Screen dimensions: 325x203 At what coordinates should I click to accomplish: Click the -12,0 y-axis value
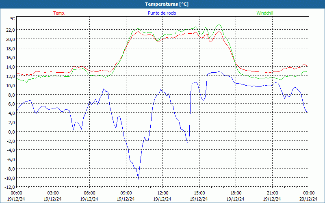pos(10,187)
